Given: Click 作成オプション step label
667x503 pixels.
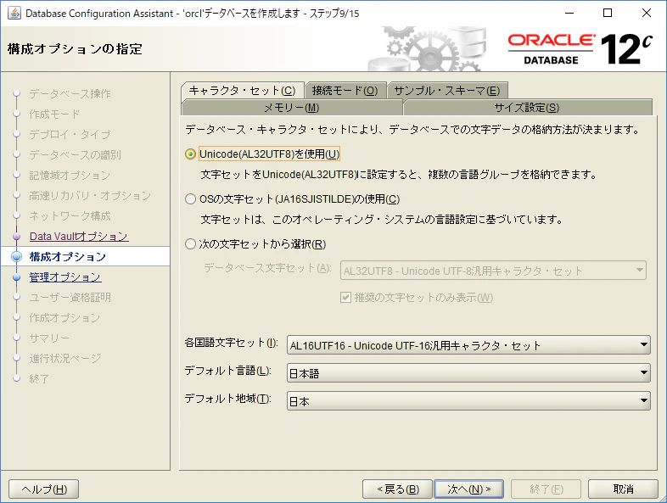Looking at the screenshot, I should pos(64,318).
